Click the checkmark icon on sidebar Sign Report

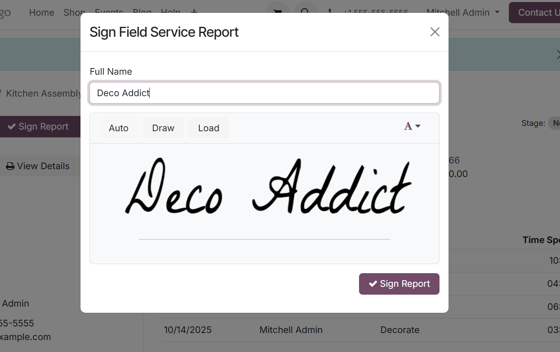12,127
